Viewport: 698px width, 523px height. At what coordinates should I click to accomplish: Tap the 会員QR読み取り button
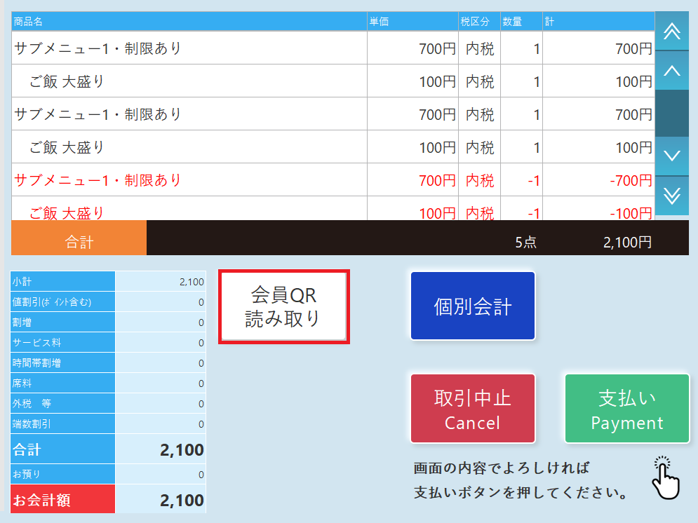pos(284,307)
